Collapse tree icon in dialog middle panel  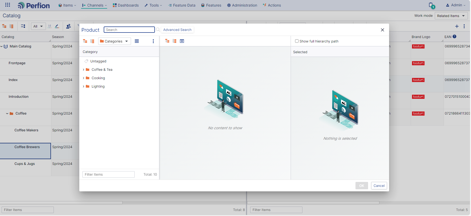pyautogui.click(x=167, y=41)
